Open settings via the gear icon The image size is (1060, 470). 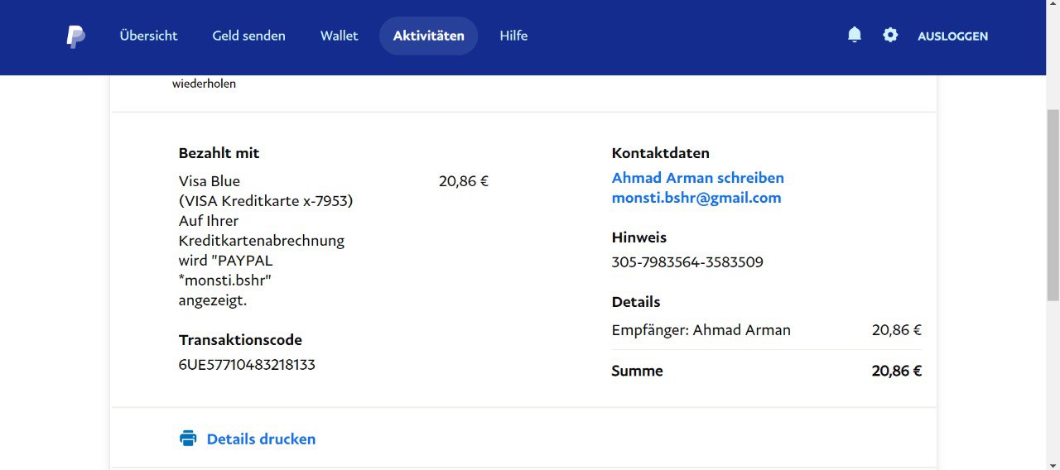pyautogui.click(x=890, y=35)
